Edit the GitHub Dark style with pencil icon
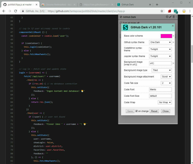The width and height of the screenshot is (193, 164). pyautogui.click(x=170, y=17)
